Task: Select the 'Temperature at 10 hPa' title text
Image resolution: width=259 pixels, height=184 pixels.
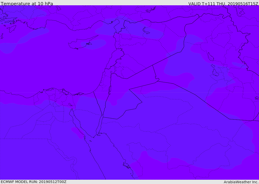Action: (27, 4)
